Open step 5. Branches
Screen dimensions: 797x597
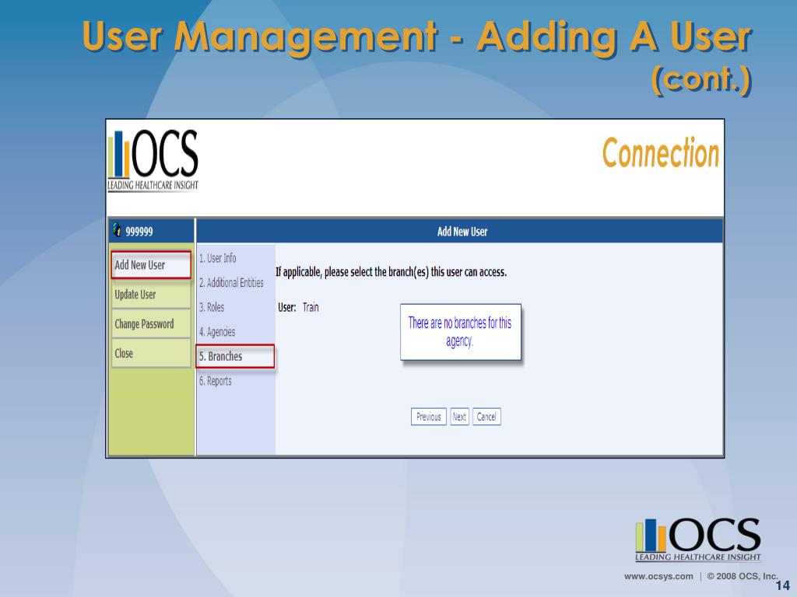coord(235,356)
